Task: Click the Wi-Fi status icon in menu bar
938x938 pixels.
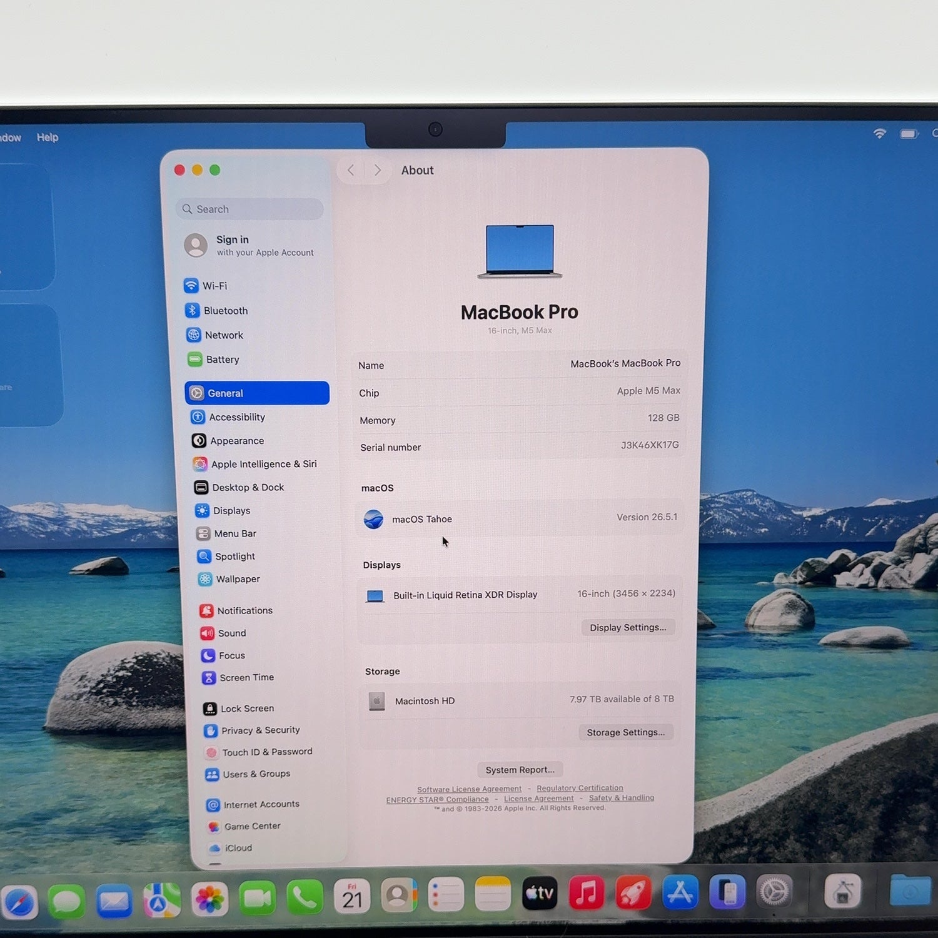Action: pos(880,133)
